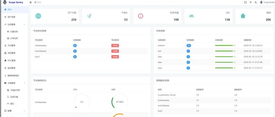Select 首页 in the sidebar
The width and height of the screenshot is (275, 117).
14,9
